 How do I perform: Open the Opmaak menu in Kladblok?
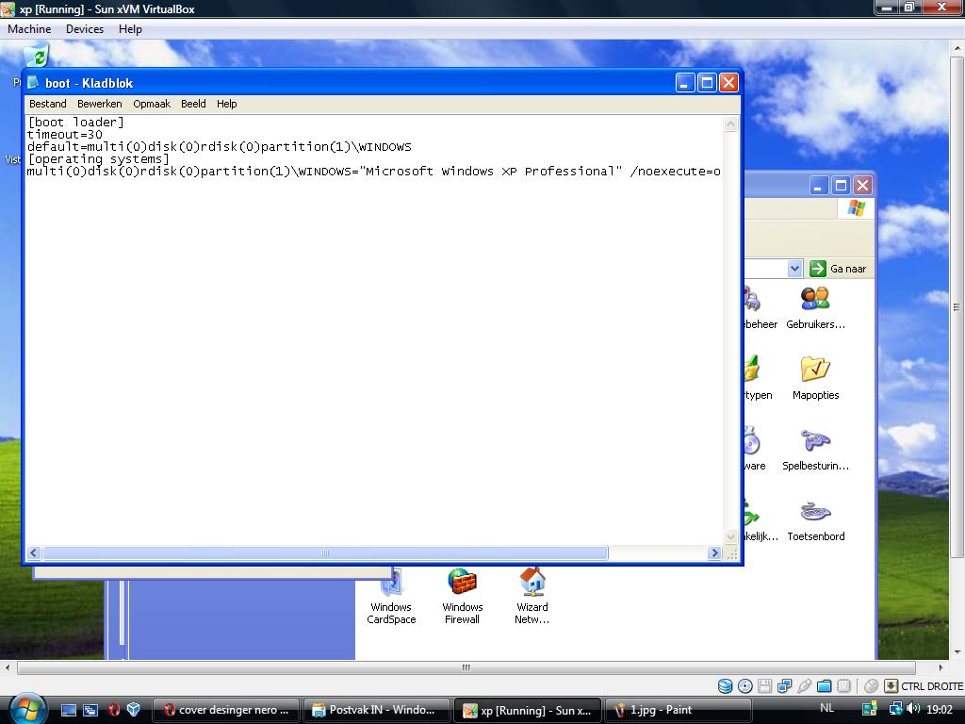coord(152,104)
